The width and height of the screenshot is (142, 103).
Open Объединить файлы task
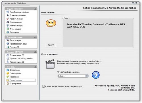pos(18,15)
